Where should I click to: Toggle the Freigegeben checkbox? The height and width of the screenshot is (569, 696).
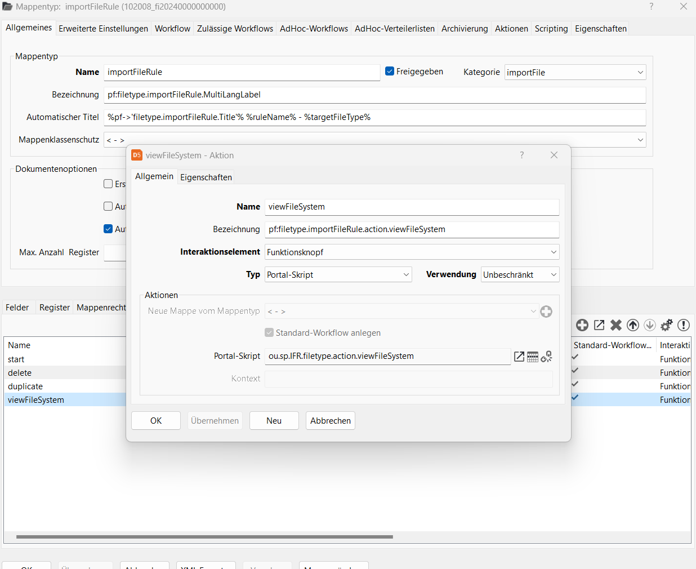390,71
